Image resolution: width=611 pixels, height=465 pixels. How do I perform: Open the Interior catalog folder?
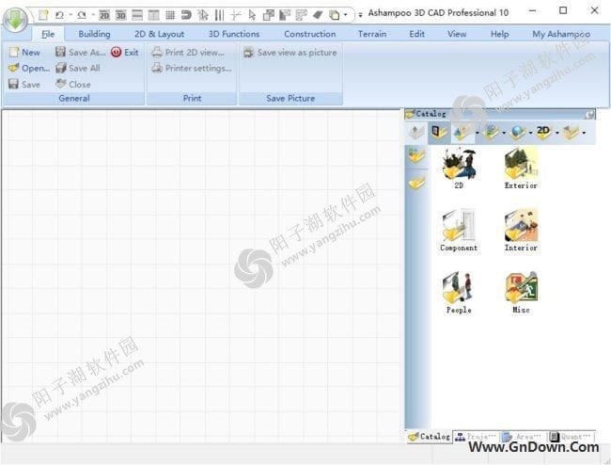tap(521, 231)
